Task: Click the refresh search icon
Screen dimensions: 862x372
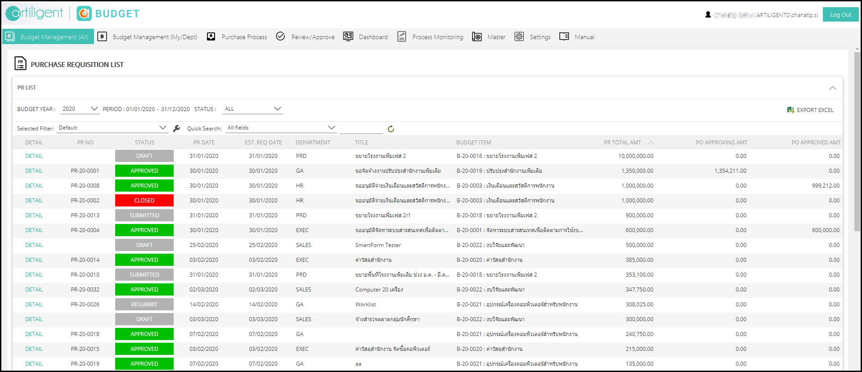Action: [391, 129]
